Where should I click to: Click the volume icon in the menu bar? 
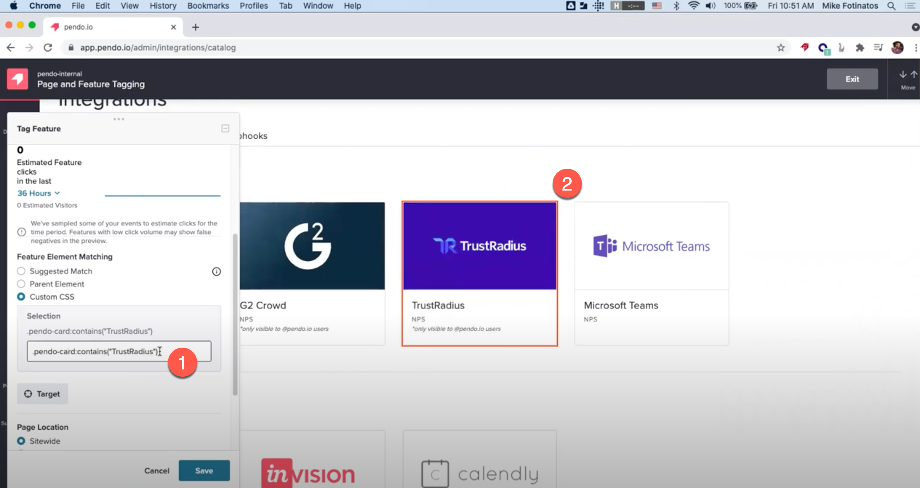[x=710, y=6]
